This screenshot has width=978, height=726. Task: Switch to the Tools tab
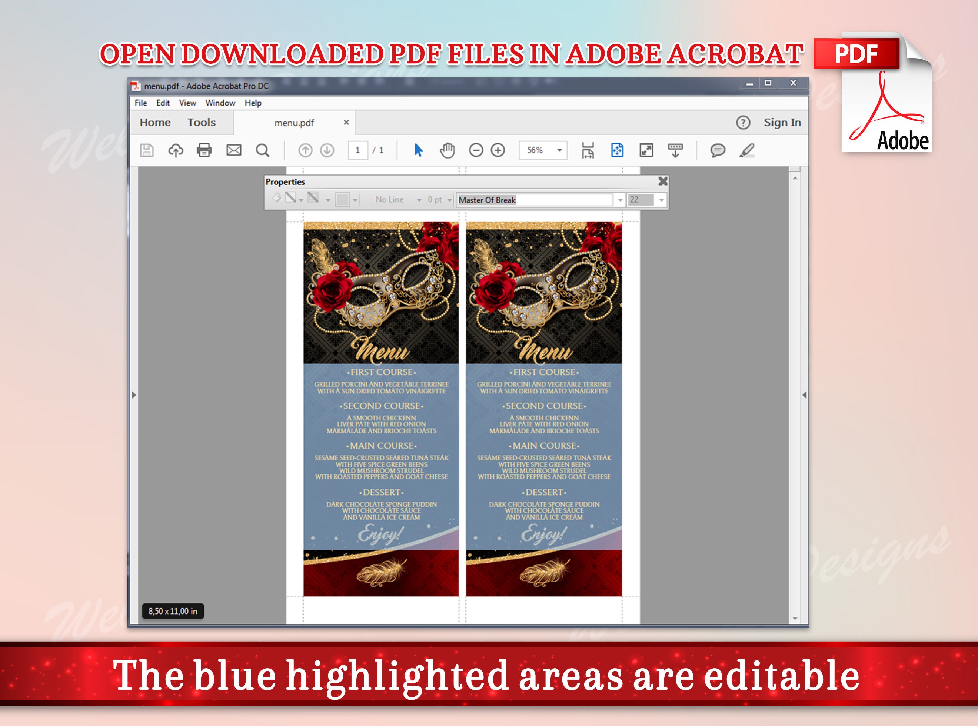(x=201, y=122)
